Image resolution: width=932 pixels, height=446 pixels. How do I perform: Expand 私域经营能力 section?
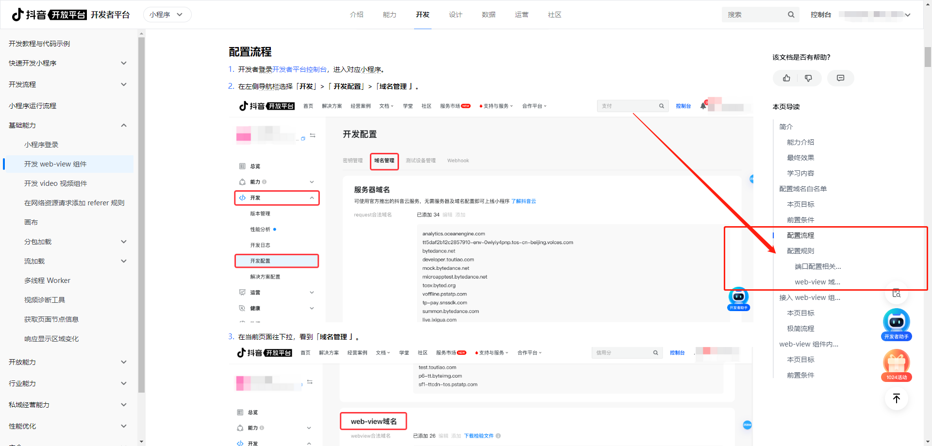click(124, 405)
